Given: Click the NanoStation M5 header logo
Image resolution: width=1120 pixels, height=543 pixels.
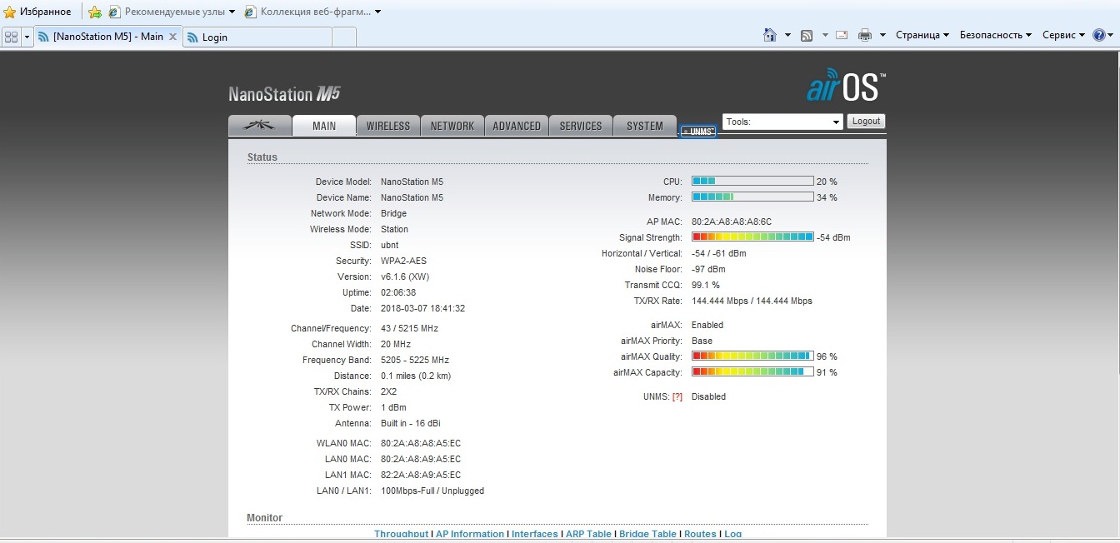Looking at the screenshot, I should pyautogui.click(x=284, y=93).
